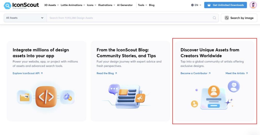Click the purple avatar bubble in the creators illustration
This screenshot has width=260, height=135.
(x=234, y=86)
